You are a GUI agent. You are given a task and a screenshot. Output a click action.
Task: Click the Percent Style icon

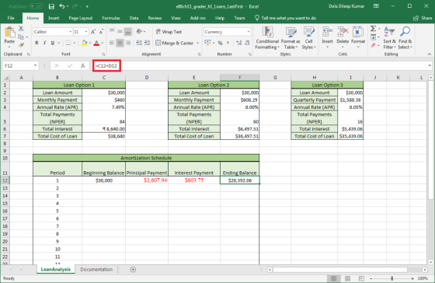pyautogui.click(x=220, y=43)
